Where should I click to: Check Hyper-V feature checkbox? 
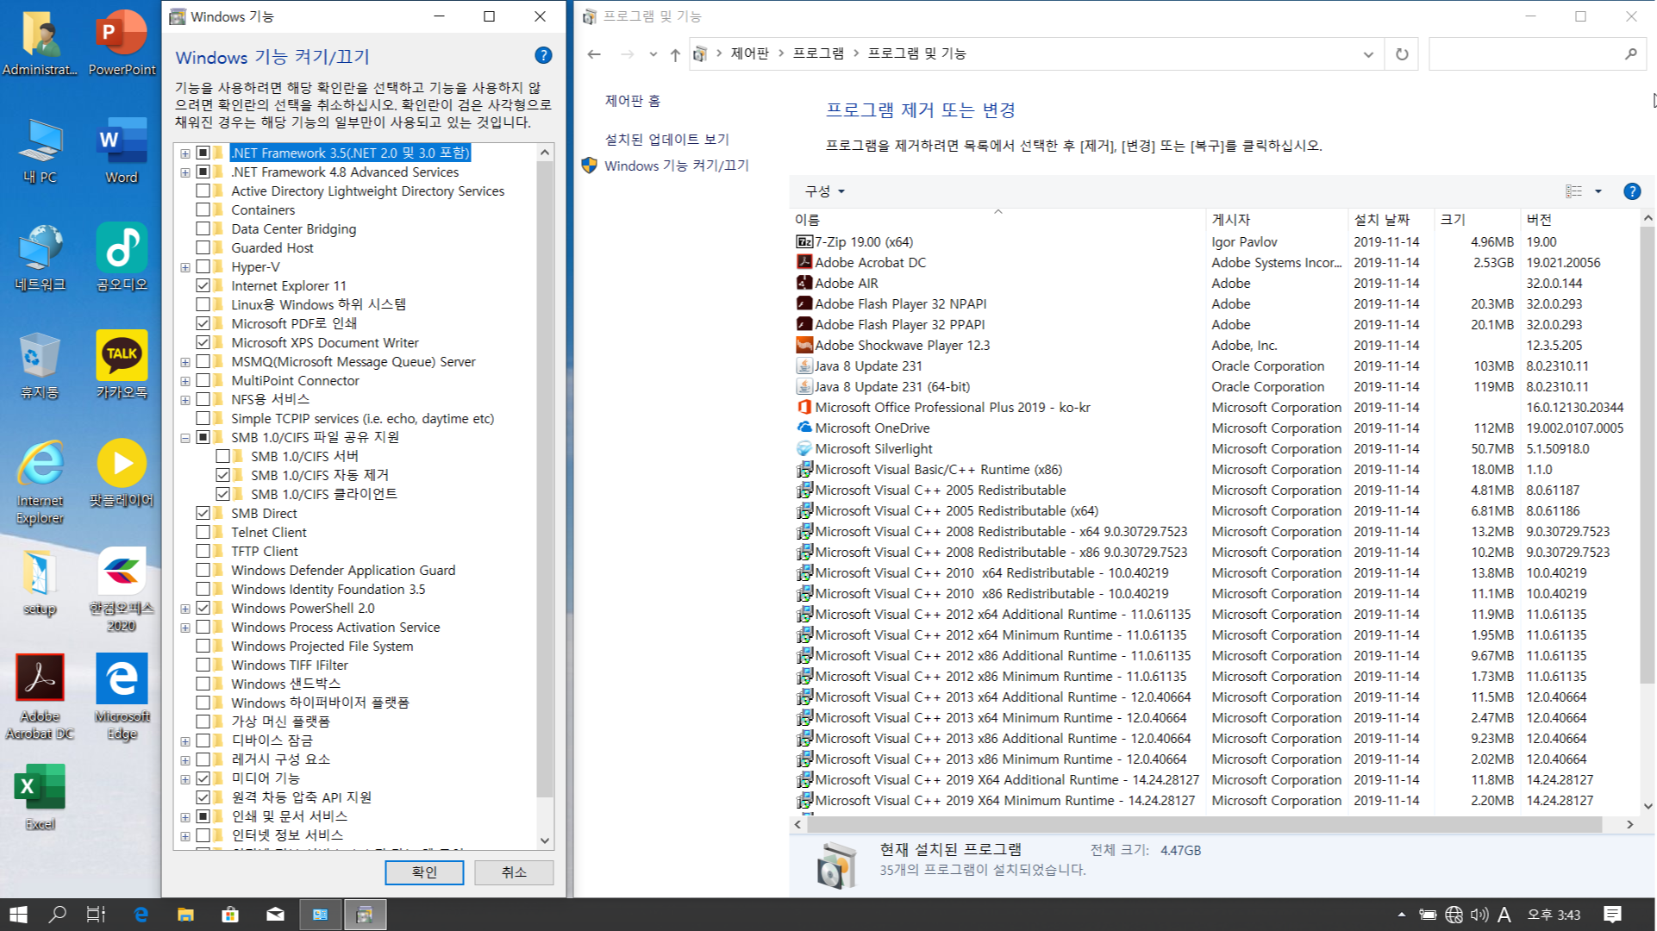203,266
